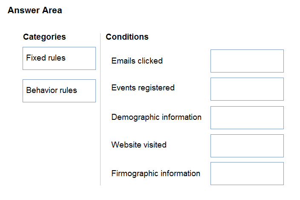300x200 pixels.
Task: Click the Website visited condition label
Action: [139, 145]
